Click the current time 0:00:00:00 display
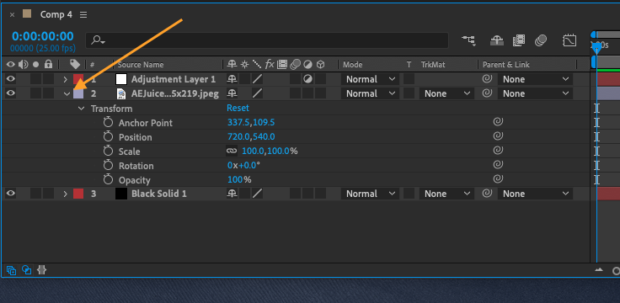620x303 pixels. click(x=43, y=36)
